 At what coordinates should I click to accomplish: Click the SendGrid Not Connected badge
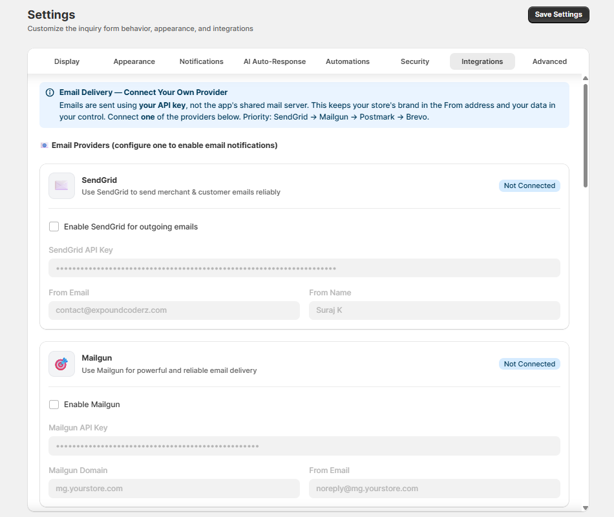point(529,185)
